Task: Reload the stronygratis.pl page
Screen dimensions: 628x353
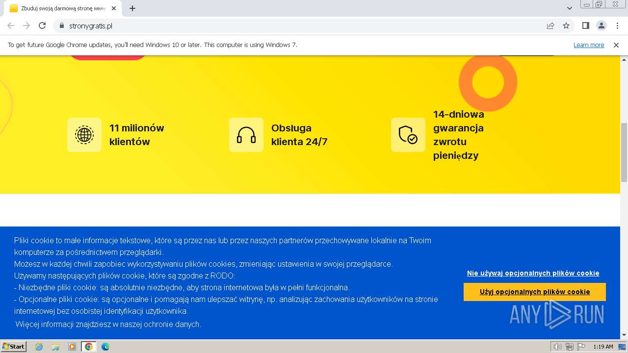Action: tap(42, 25)
